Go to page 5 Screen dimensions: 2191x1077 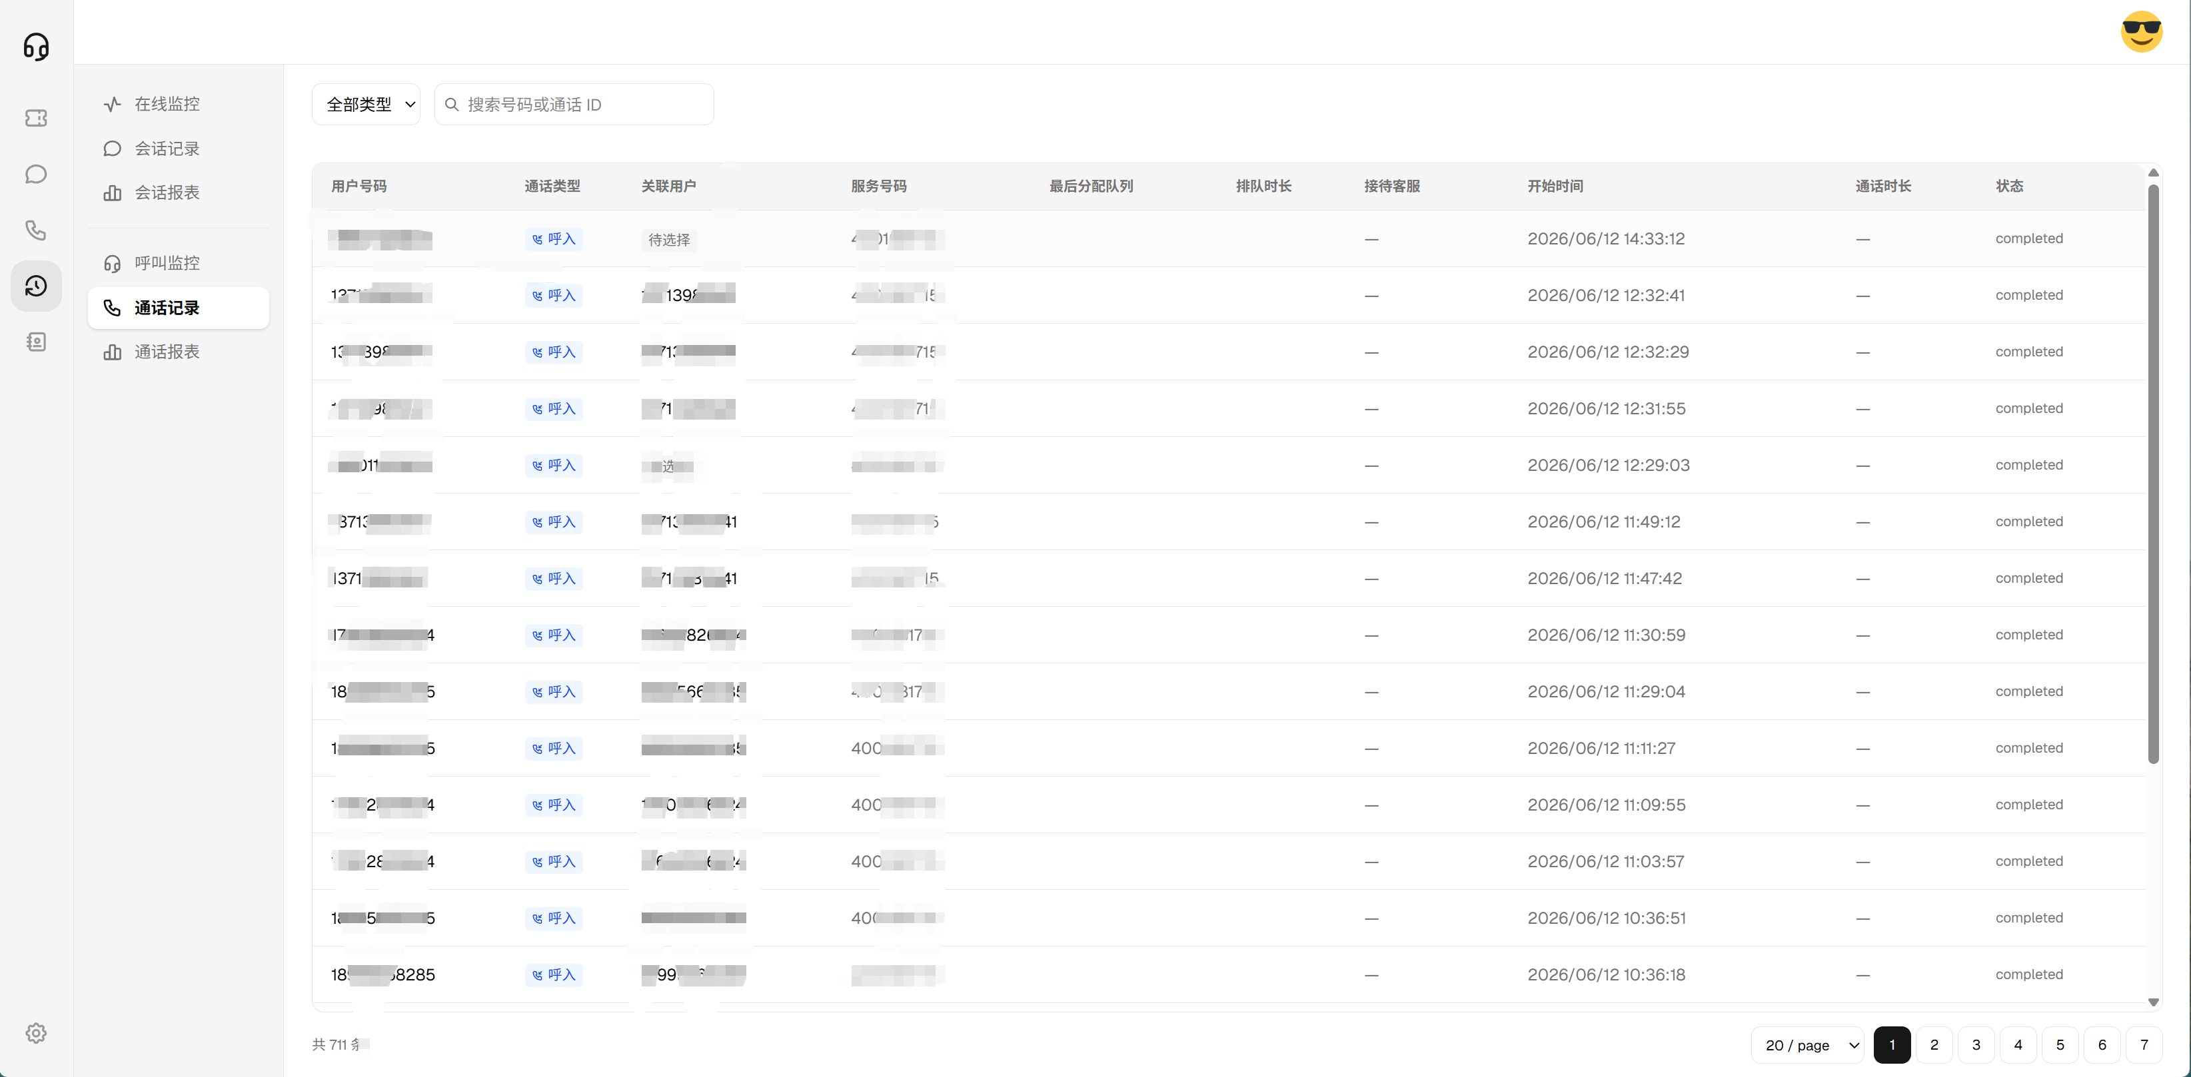(x=2060, y=1045)
